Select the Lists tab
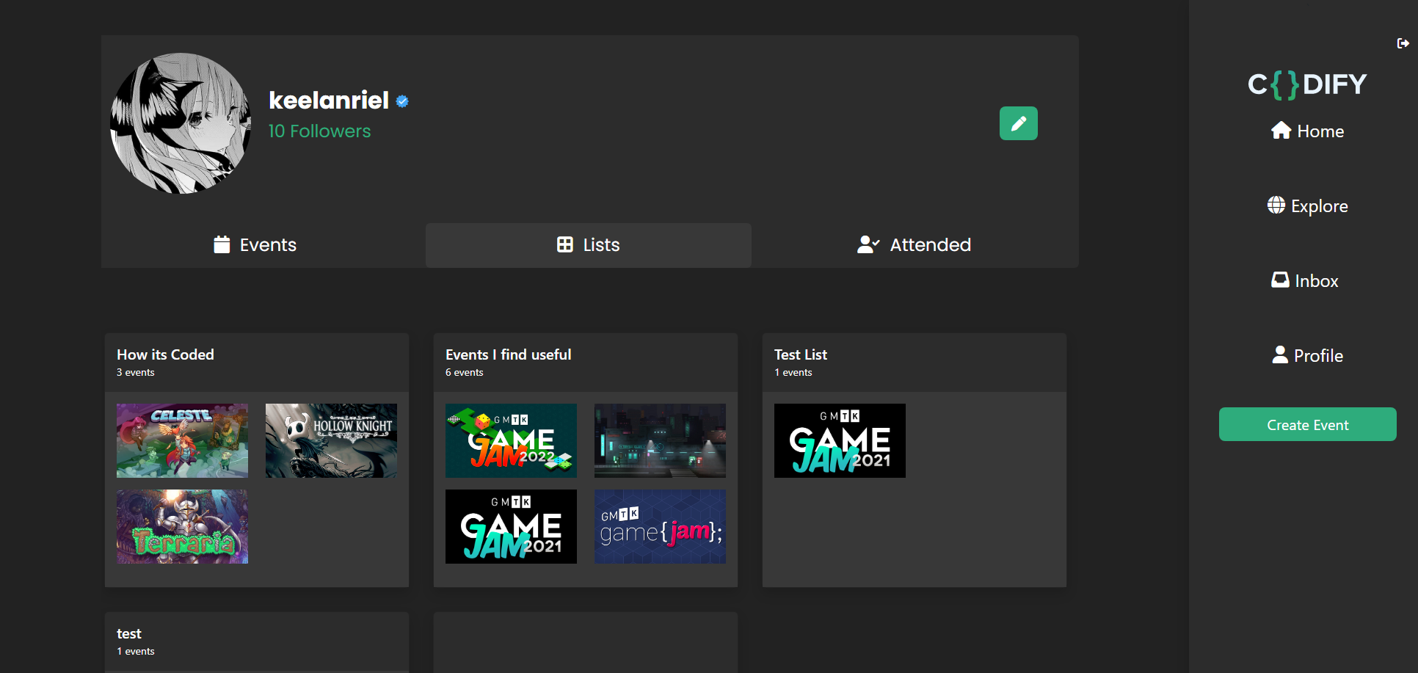This screenshot has height=673, width=1418. coord(589,245)
